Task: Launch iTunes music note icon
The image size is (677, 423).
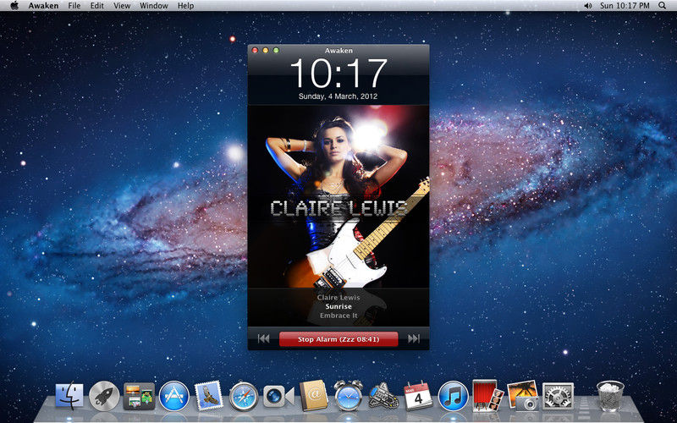Action: (x=454, y=395)
